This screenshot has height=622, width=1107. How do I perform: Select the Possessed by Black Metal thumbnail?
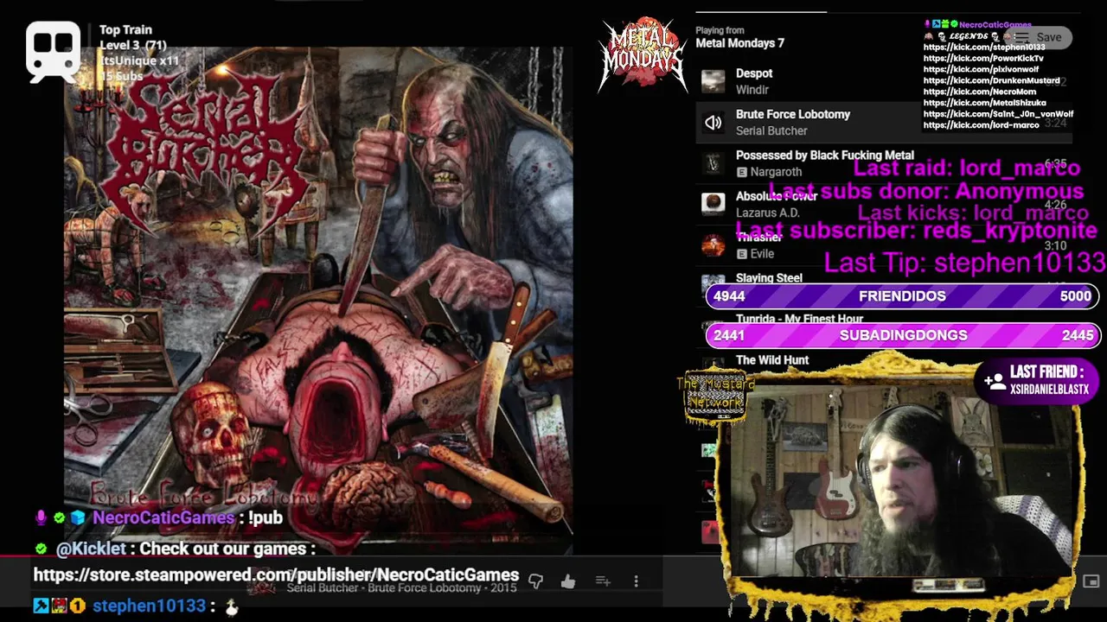(713, 163)
